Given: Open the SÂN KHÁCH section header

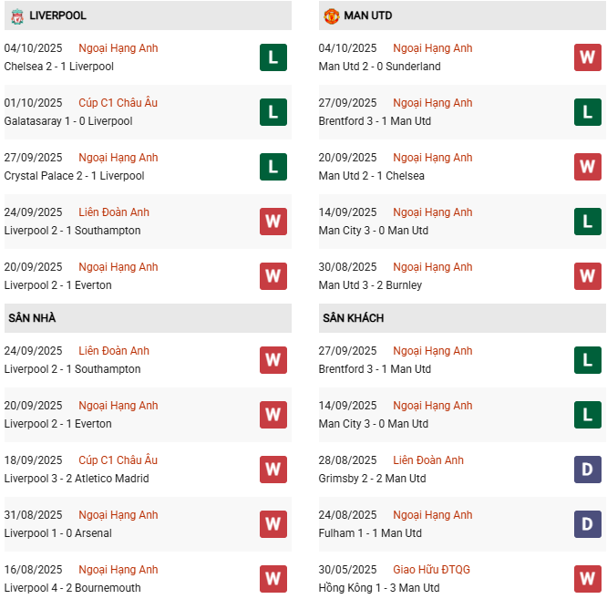Looking at the screenshot, I should (353, 318).
